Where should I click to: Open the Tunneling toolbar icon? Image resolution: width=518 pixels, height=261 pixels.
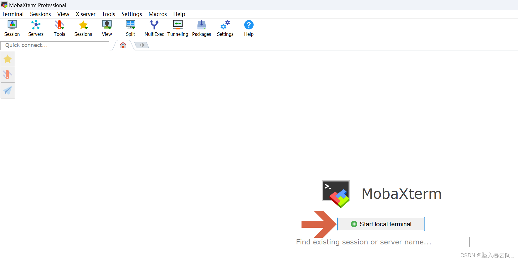178,28
